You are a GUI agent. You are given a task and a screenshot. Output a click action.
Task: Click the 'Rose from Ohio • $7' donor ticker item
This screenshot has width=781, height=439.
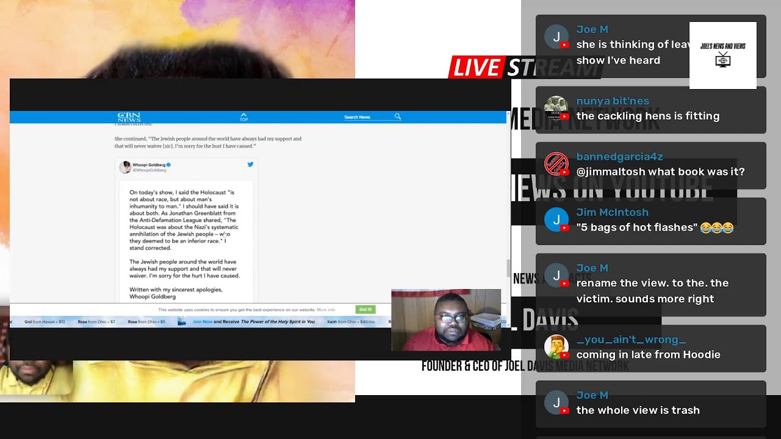coord(96,321)
